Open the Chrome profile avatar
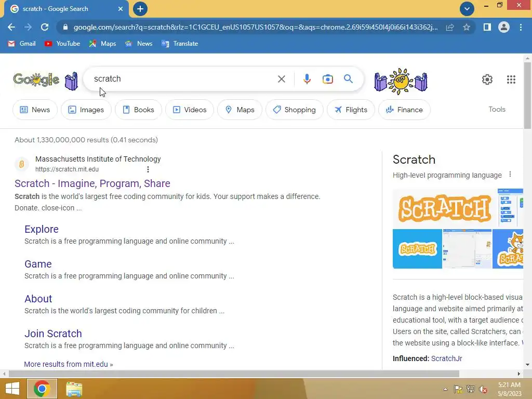 click(x=504, y=27)
